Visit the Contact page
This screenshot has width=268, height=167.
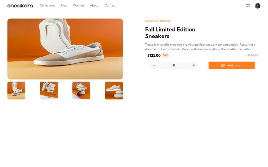(x=110, y=5)
